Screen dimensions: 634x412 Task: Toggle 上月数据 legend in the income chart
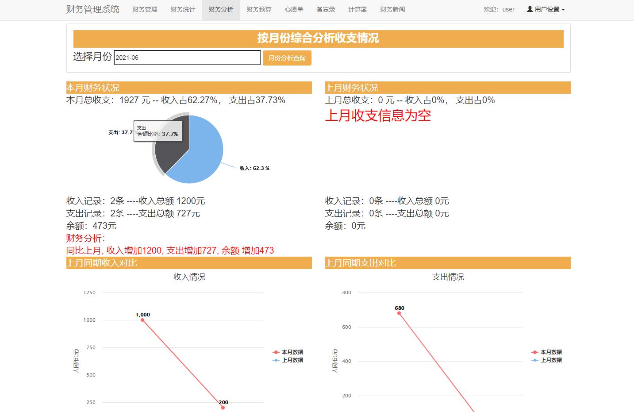292,360
